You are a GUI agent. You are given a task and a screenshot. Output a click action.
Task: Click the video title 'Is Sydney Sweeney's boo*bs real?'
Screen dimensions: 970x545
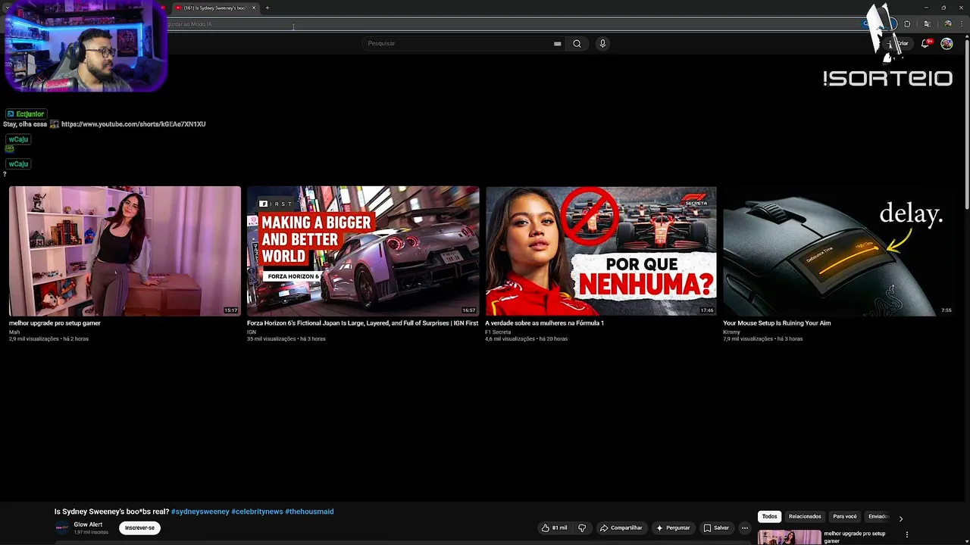click(111, 512)
